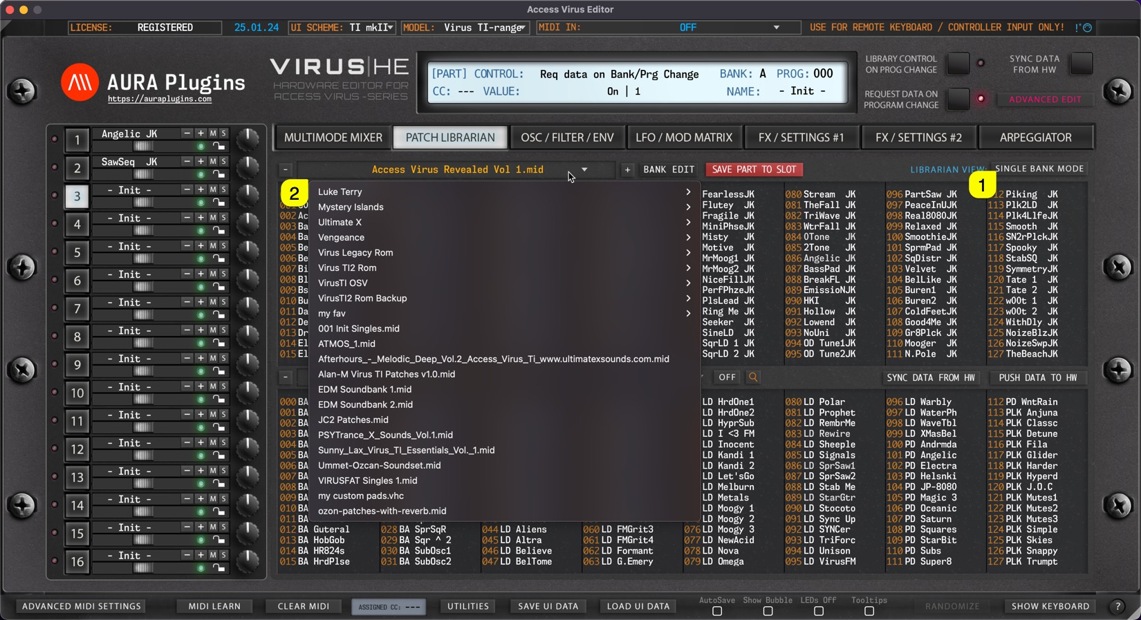Click the plus icon next to BANK EDIT

[x=627, y=169]
